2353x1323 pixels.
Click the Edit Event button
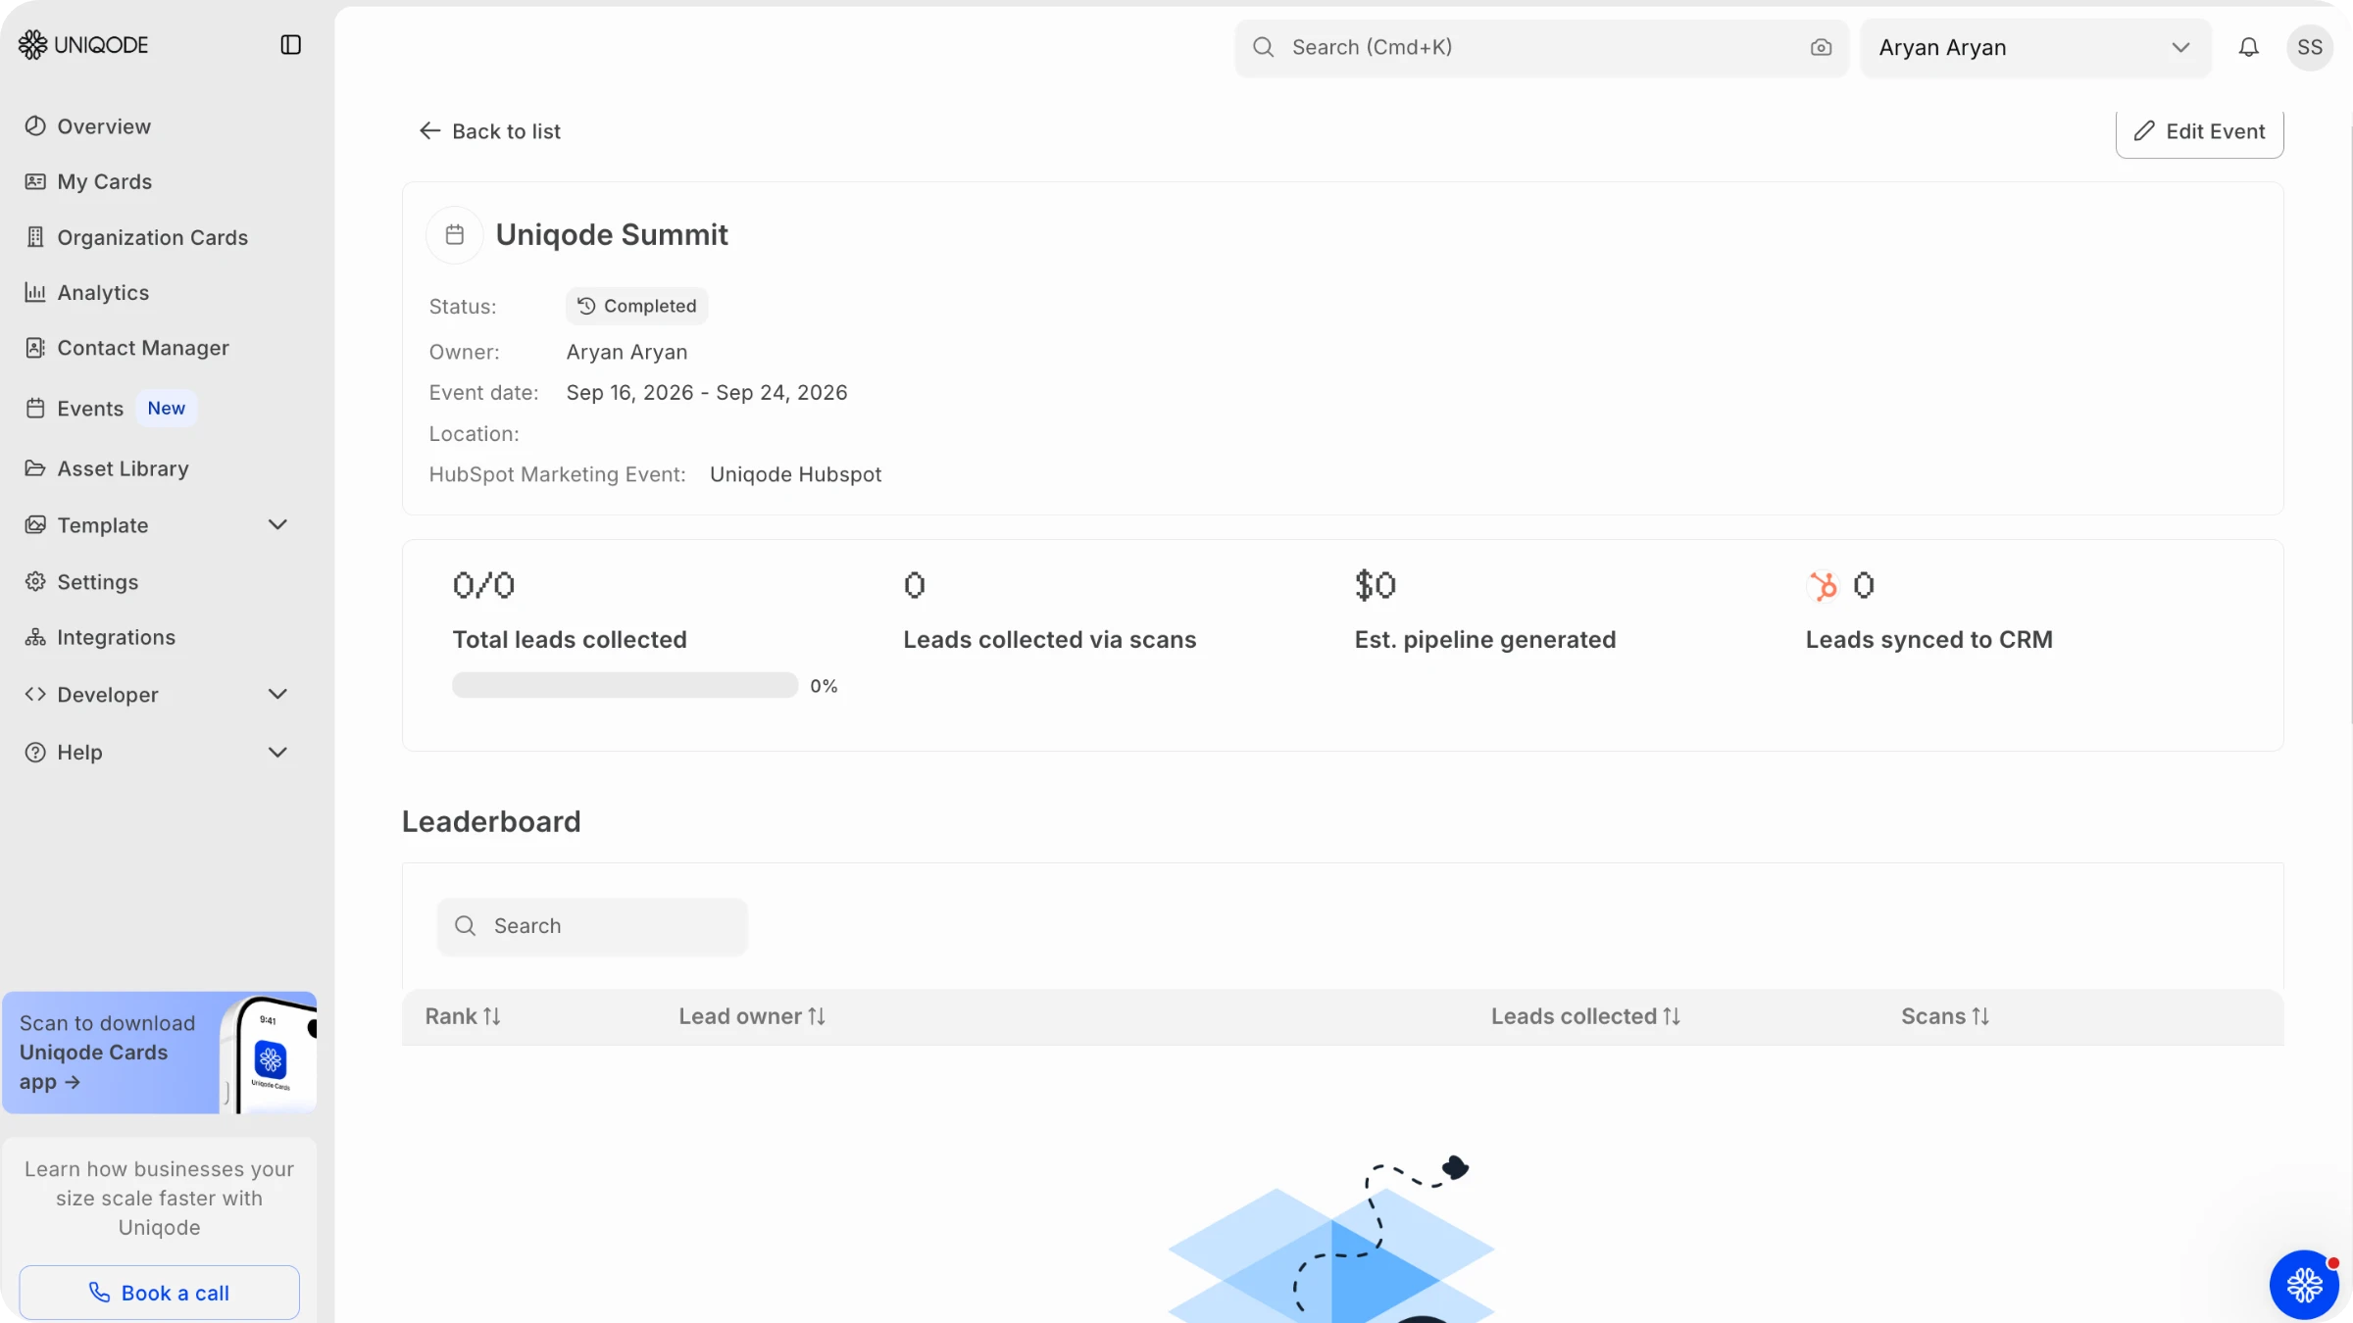[2199, 131]
